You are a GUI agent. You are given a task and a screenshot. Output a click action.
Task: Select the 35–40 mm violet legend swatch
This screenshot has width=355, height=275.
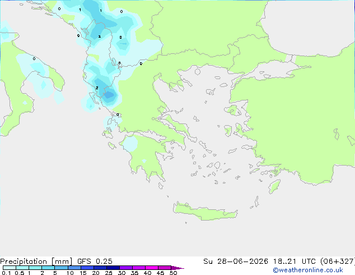(139, 268)
